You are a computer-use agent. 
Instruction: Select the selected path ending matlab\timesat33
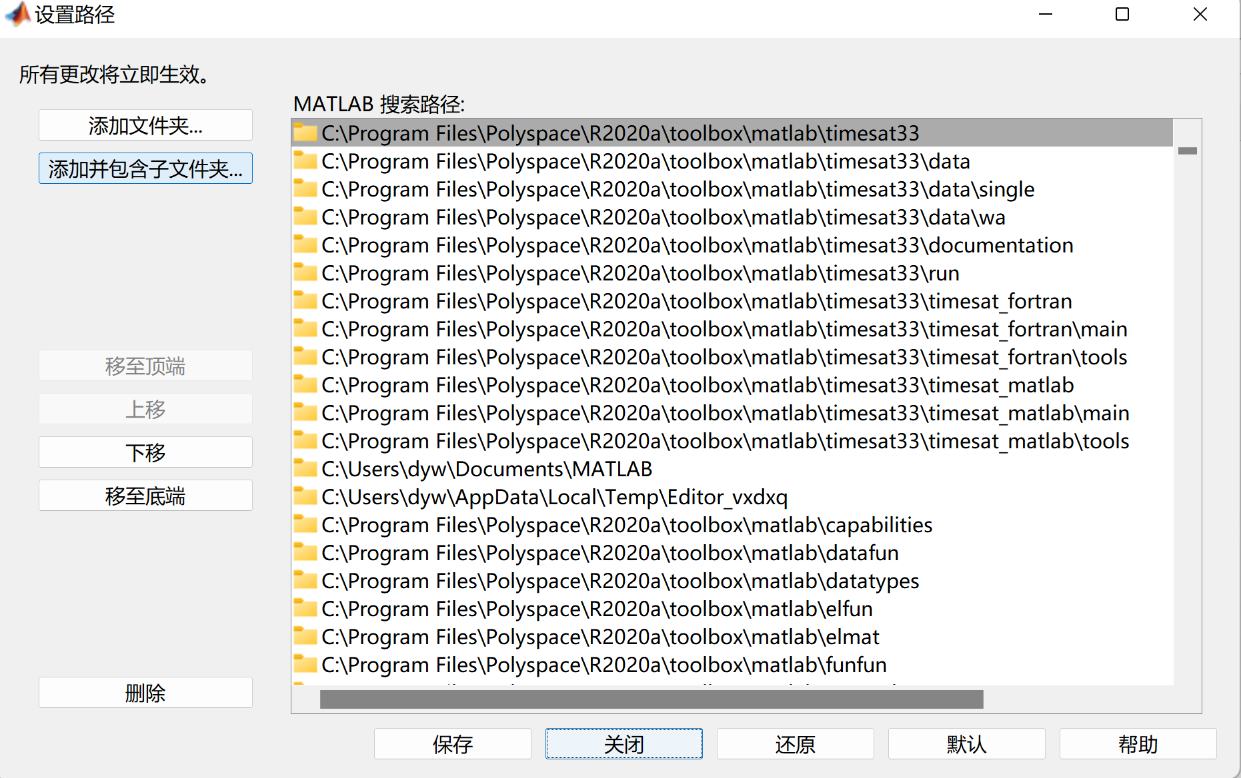tap(620, 133)
